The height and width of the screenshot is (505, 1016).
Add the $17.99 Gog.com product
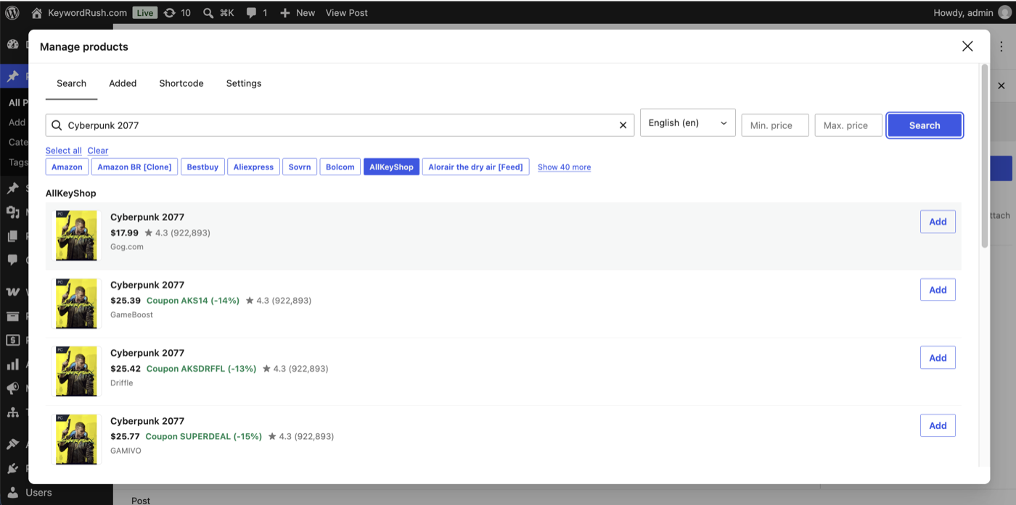[938, 222]
